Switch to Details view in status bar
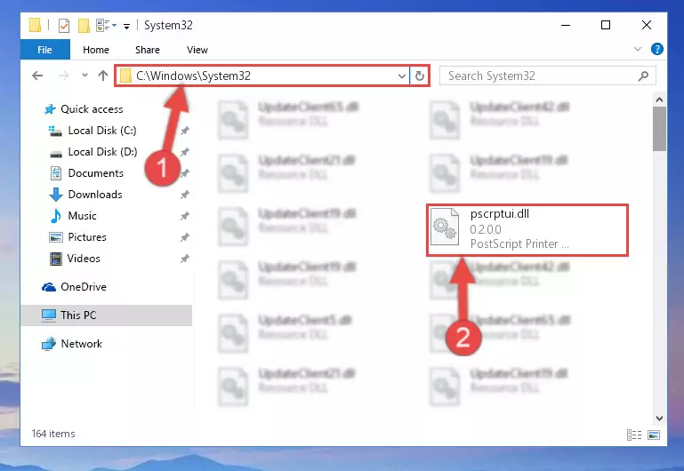 pyautogui.click(x=634, y=435)
